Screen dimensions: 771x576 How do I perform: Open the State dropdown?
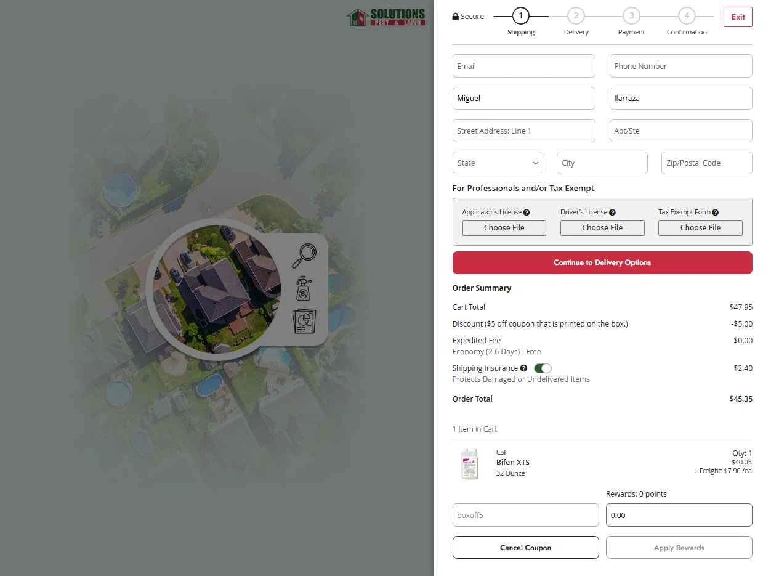coord(498,163)
